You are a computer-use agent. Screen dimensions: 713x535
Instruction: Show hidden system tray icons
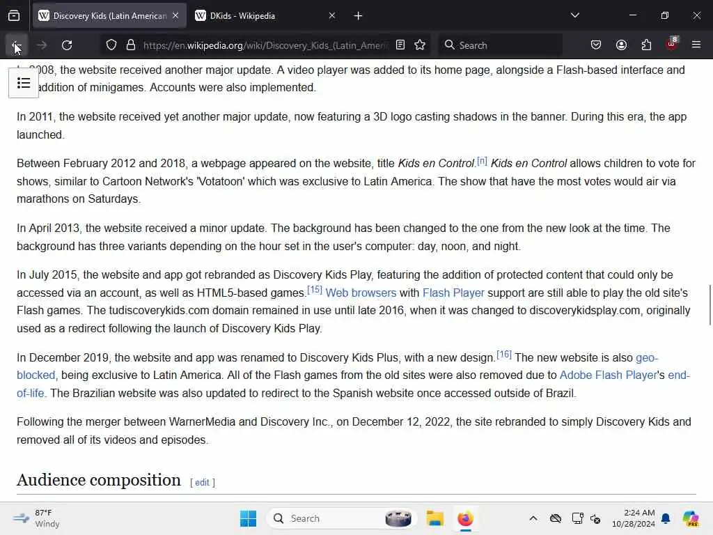tap(533, 518)
